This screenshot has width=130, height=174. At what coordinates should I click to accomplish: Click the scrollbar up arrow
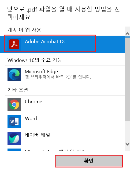[x=127, y=34]
